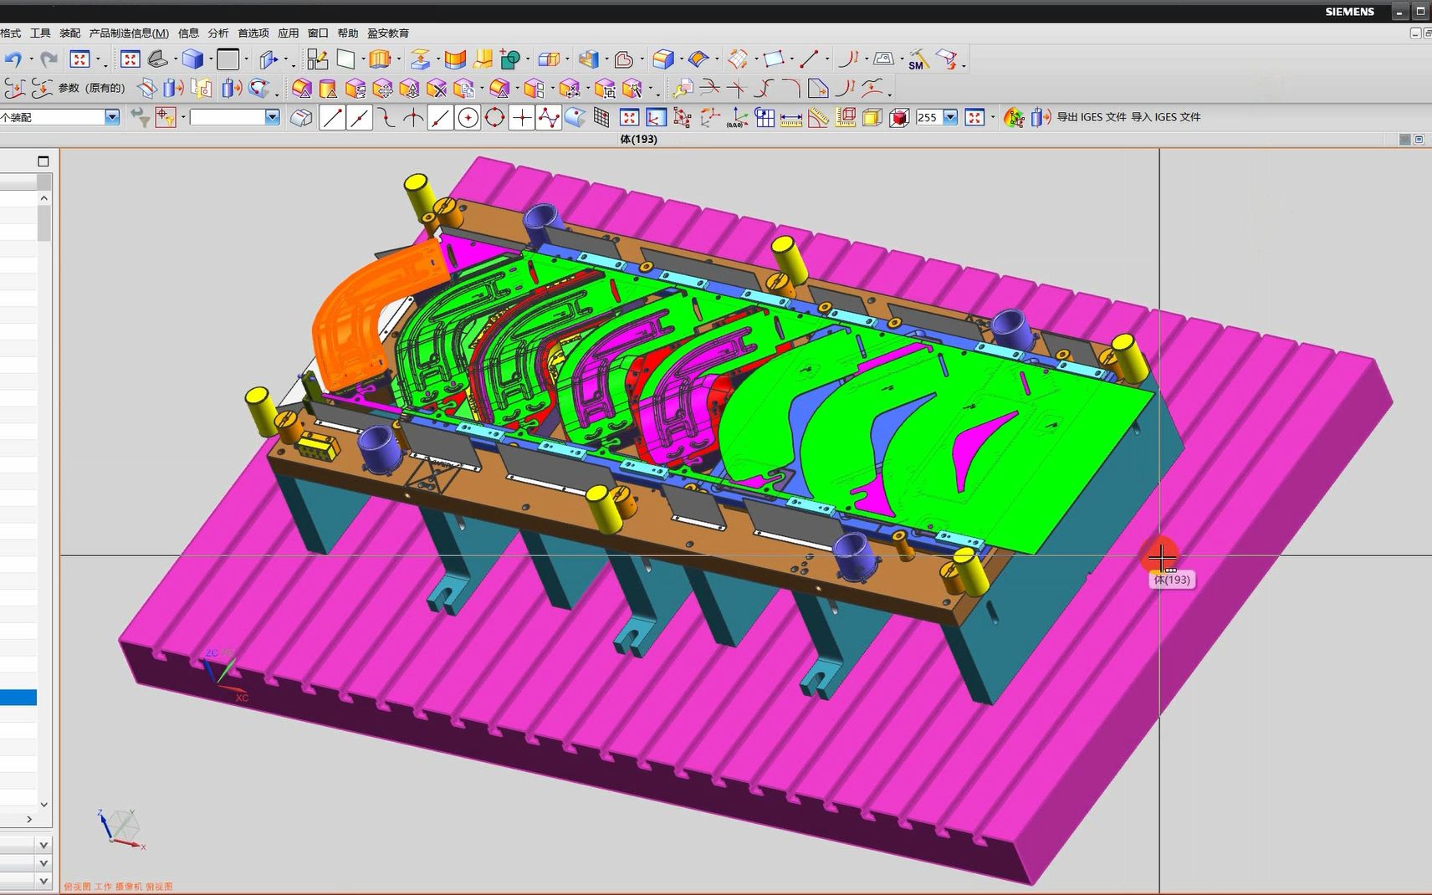Toggle the arc center snap point

click(468, 118)
